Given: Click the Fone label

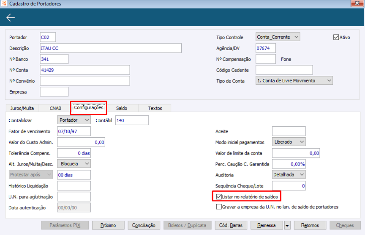Looking at the screenshot, I should pyautogui.click(x=286, y=59).
